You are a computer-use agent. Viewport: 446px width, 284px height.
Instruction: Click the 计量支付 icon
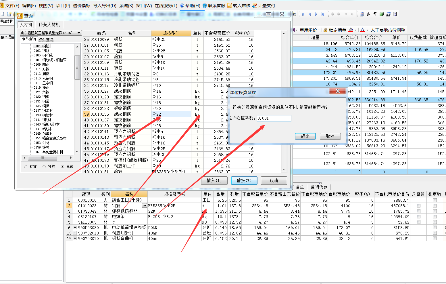click(x=254, y=5)
